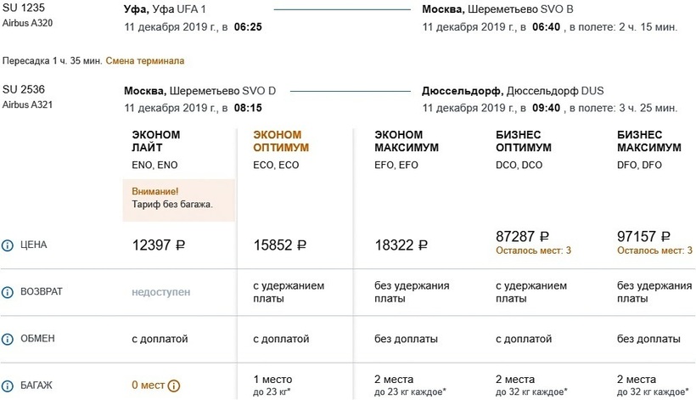The height and width of the screenshot is (400, 696).
Task: Open the info icon next to ВОЗВРАТ
Action: [8, 292]
